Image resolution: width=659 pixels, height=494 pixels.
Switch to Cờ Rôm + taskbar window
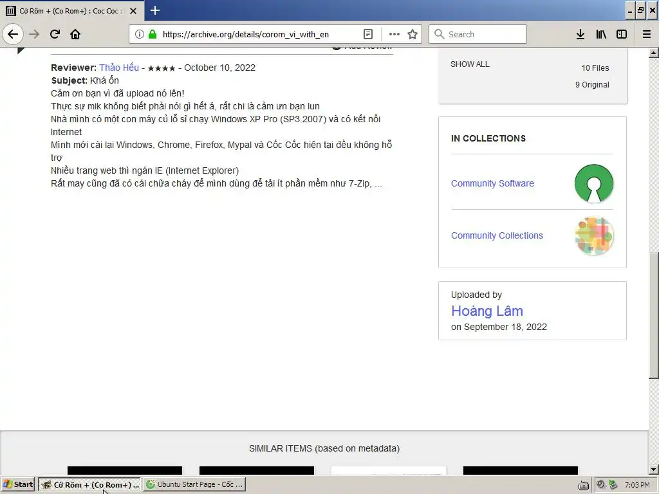pos(90,484)
